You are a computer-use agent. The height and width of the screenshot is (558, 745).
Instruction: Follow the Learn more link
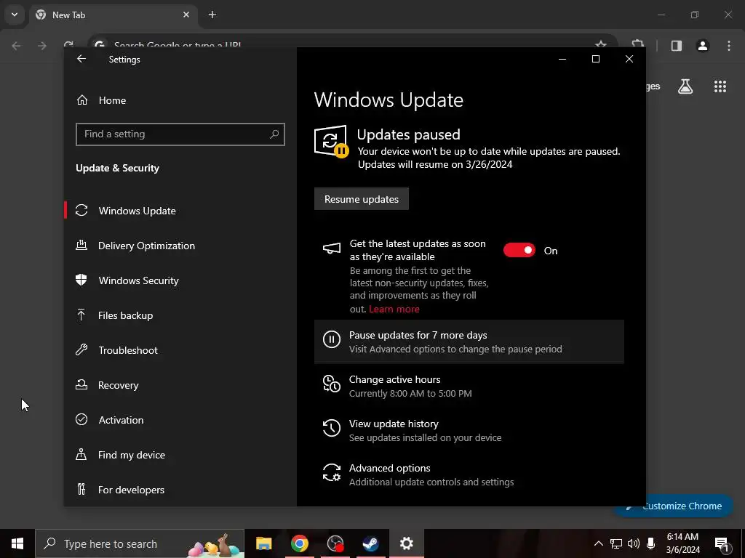(394, 310)
